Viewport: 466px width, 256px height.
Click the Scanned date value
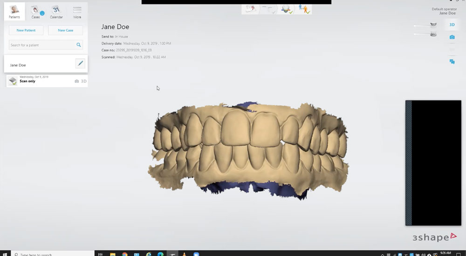click(141, 57)
